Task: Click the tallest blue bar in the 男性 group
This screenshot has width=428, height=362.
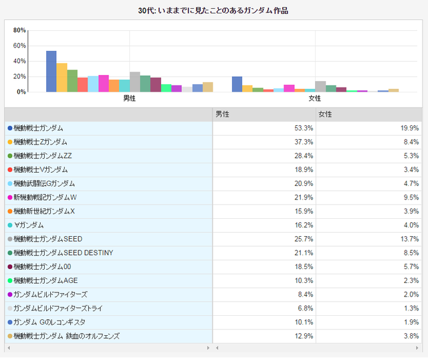Action: (x=51, y=71)
